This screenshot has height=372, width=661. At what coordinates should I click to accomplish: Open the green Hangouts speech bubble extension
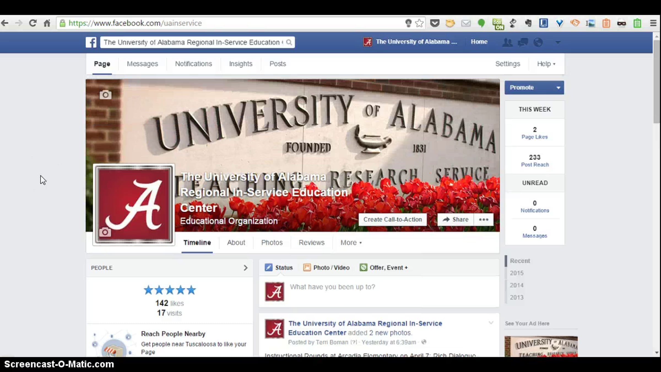pyautogui.click(x=481, y=23)
